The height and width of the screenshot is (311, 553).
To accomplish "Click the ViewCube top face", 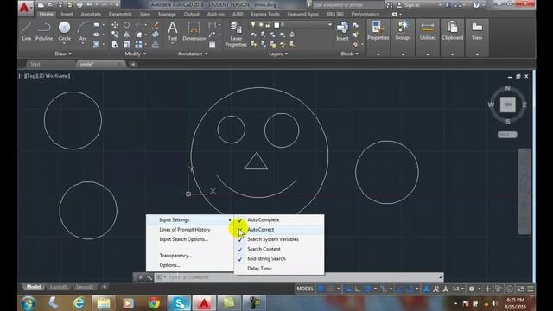I will tap(508, 105).
